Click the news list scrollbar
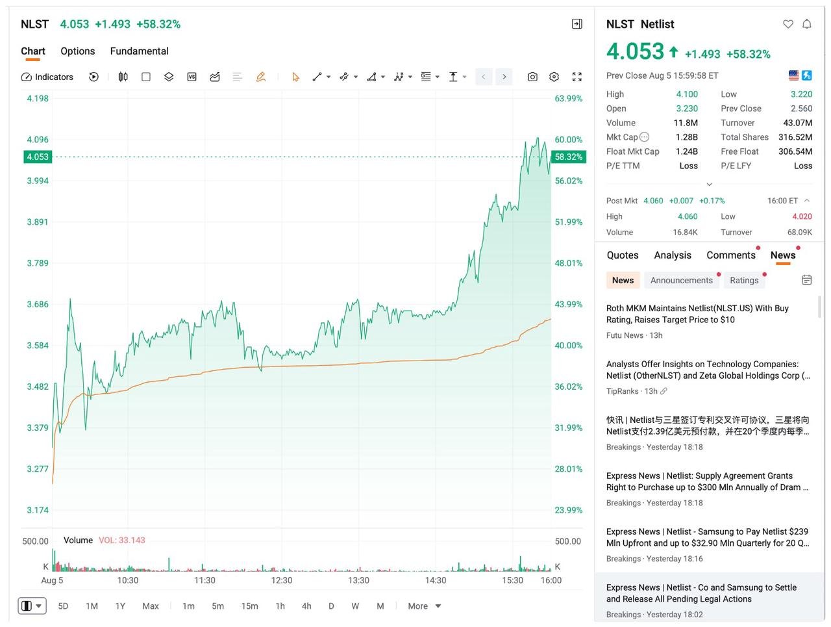Viewport: 831px width, 627px height. [x=819, y=307]
